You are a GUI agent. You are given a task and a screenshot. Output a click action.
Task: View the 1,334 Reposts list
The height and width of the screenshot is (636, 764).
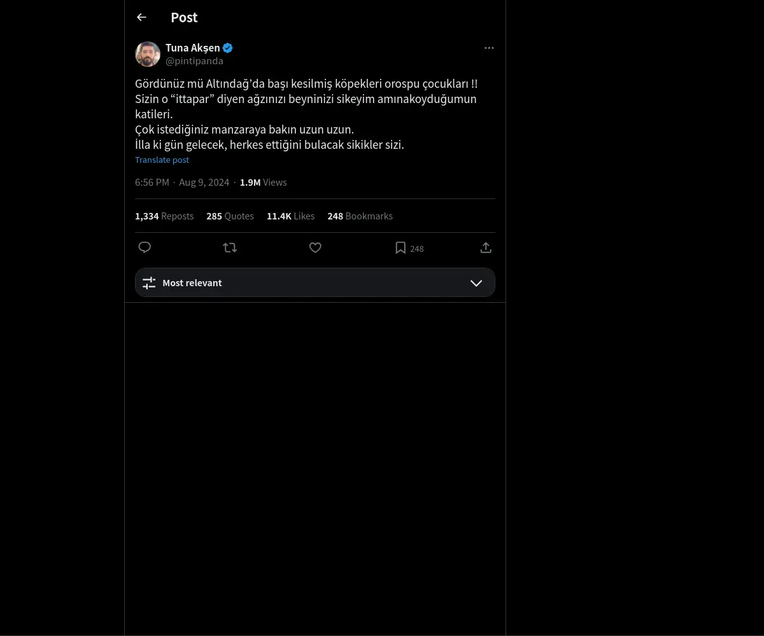(164, 216)
